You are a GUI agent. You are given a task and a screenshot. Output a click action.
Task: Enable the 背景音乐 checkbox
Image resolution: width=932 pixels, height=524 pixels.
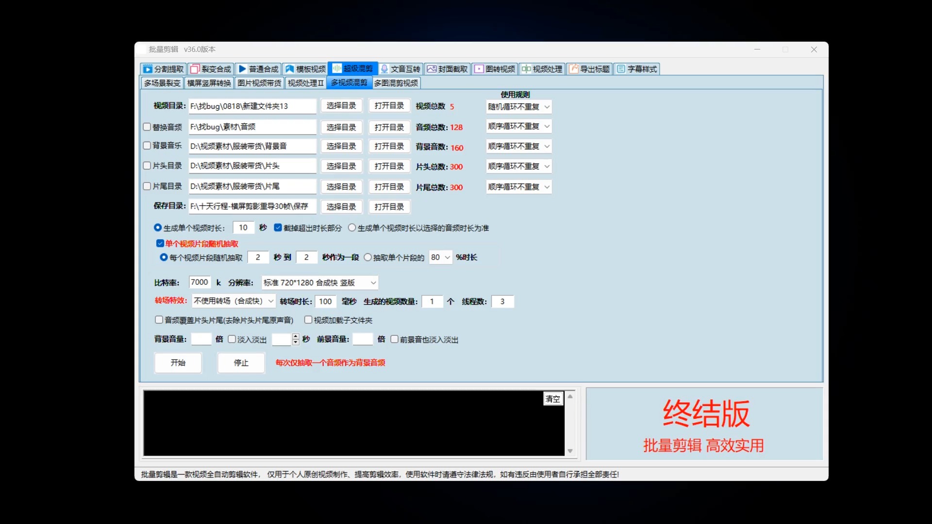click(147, 145)
